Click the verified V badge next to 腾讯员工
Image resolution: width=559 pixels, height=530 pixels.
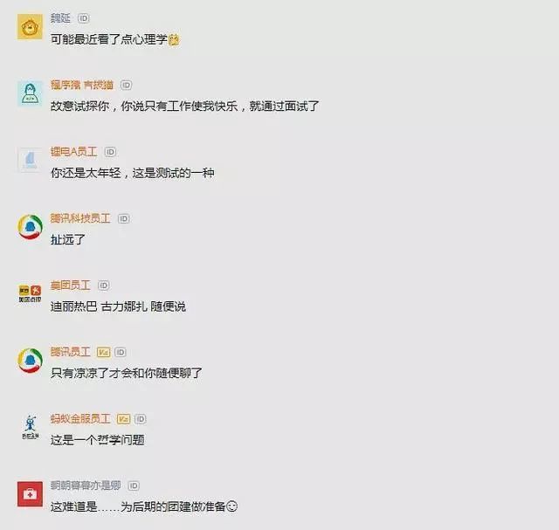point(104,353)
